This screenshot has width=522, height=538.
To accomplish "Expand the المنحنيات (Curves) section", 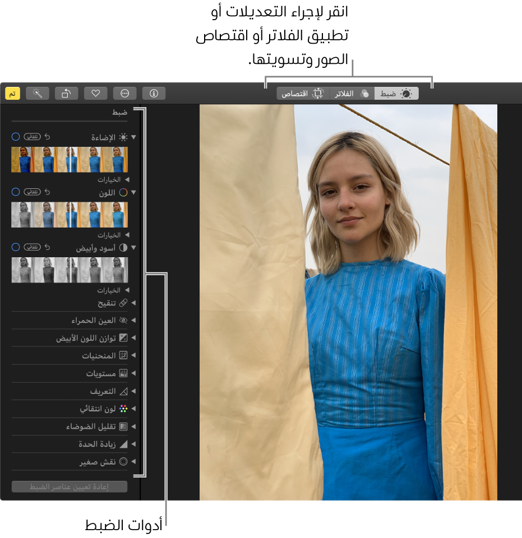I will click(133, 355).
